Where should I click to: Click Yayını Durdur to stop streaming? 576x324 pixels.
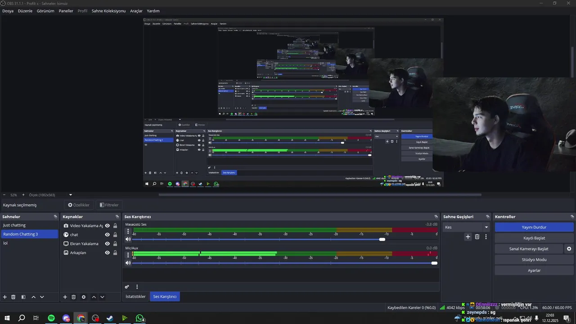534,227
